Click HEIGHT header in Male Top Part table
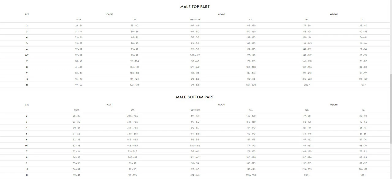 point(221,14)
